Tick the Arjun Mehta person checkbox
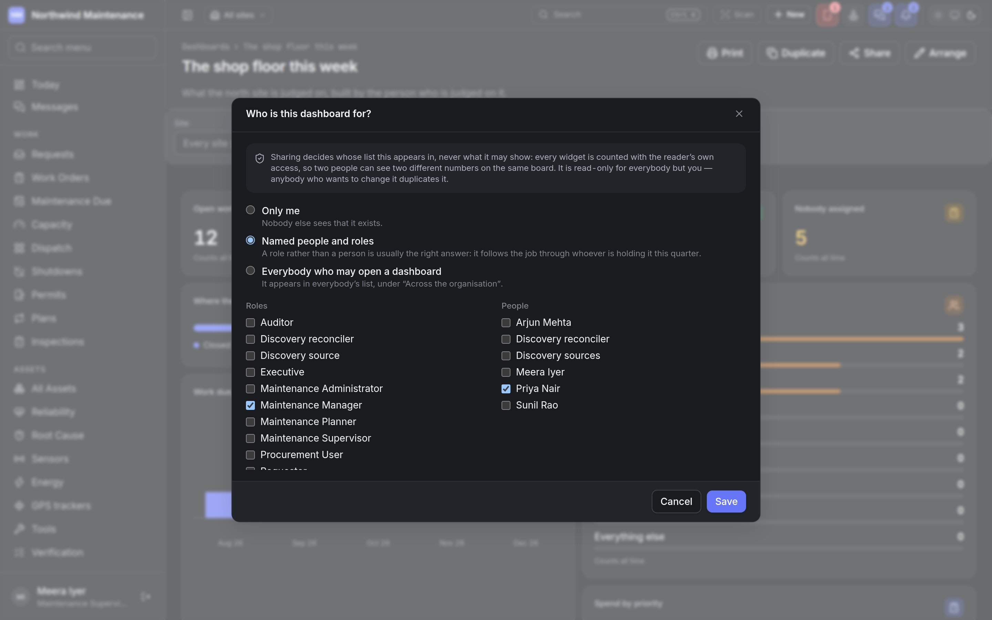This screenshot has width=992, height=620. tap(506, 323)
